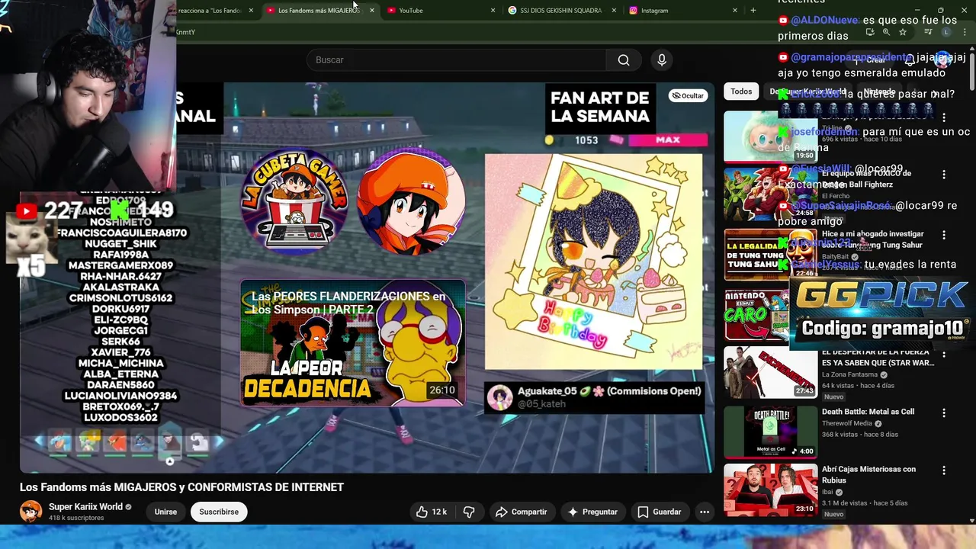The width and height of the screenshot is (976, 549).
Task: Close the Instagram browser tab
Action: pos(735,11)
